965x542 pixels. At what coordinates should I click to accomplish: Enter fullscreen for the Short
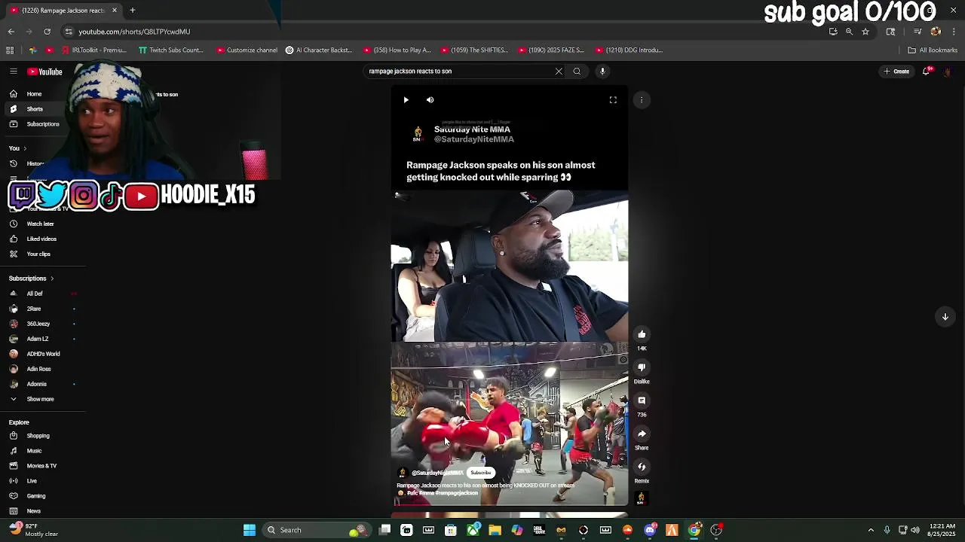point(613,99)
